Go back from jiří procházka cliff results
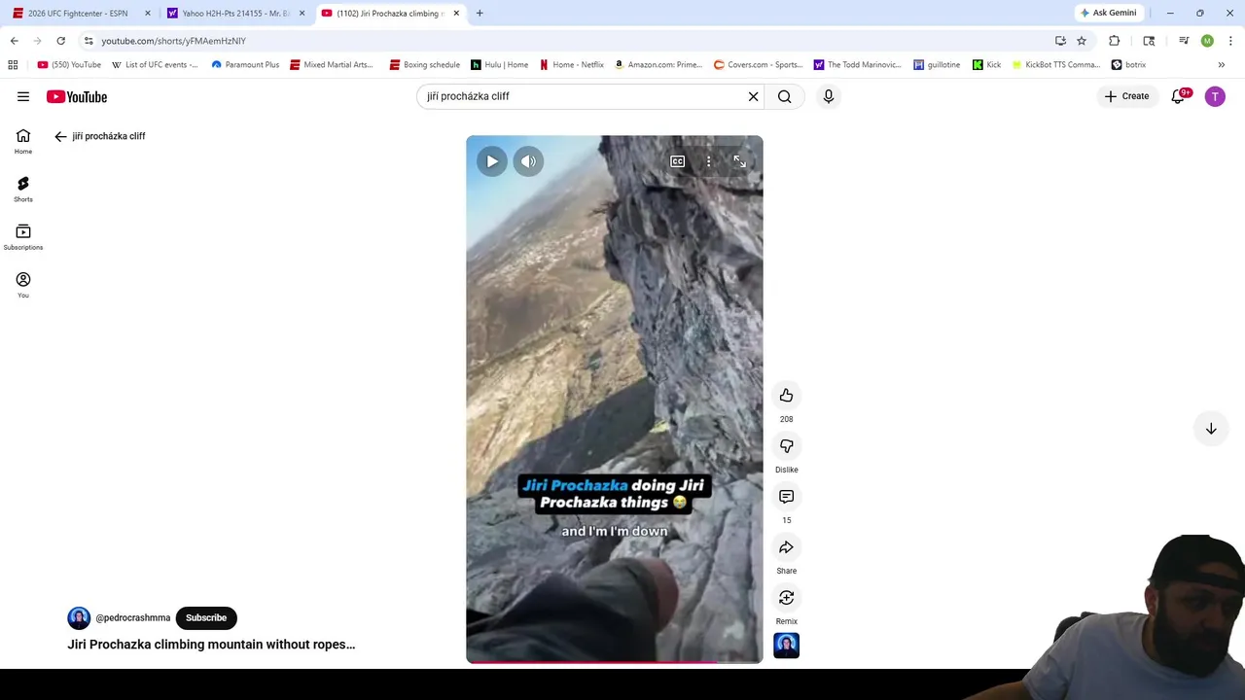Image resolution: width=1245 pixels, height=700 pixels. click(60, 136)
